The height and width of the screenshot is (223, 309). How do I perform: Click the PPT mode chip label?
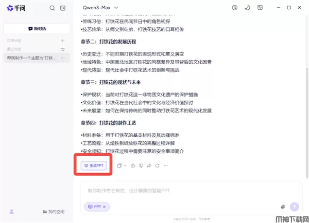coord(97,207)
